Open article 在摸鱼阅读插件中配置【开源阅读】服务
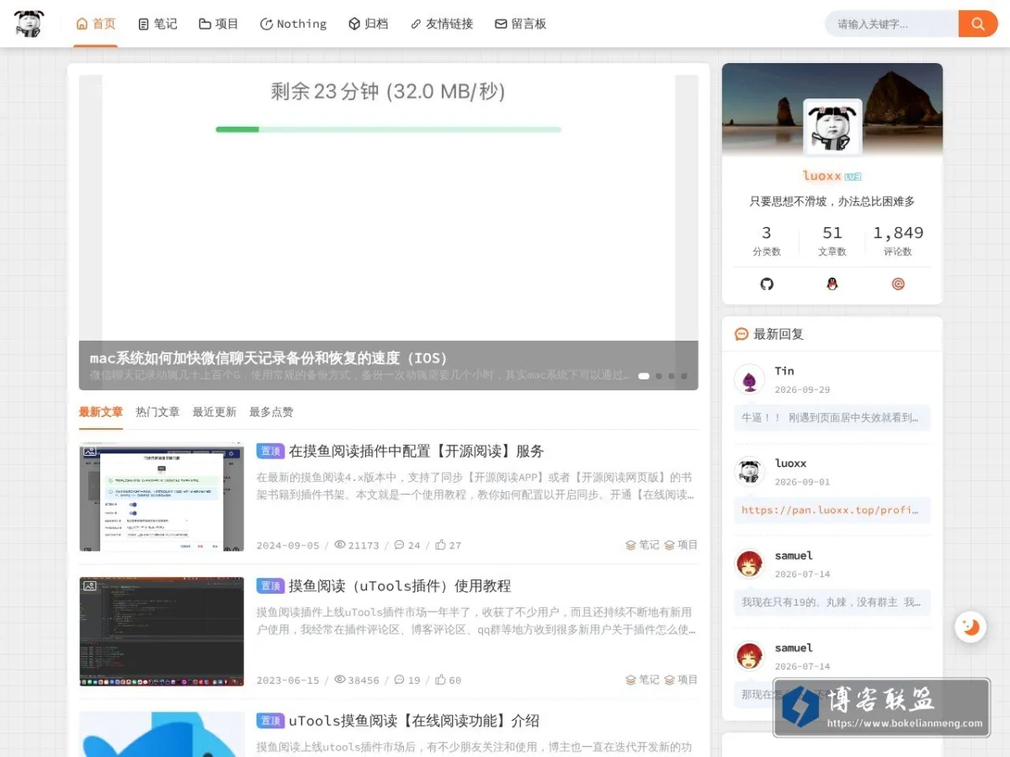Image resolution: width=1010 pixels, height=757 pixels. [x=417, y=452]
